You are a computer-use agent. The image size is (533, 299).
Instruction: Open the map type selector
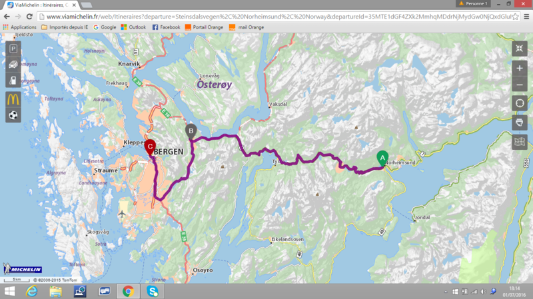[x=520, y=142]
